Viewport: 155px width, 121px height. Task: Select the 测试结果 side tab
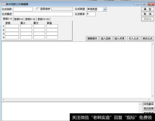point(149,108)
